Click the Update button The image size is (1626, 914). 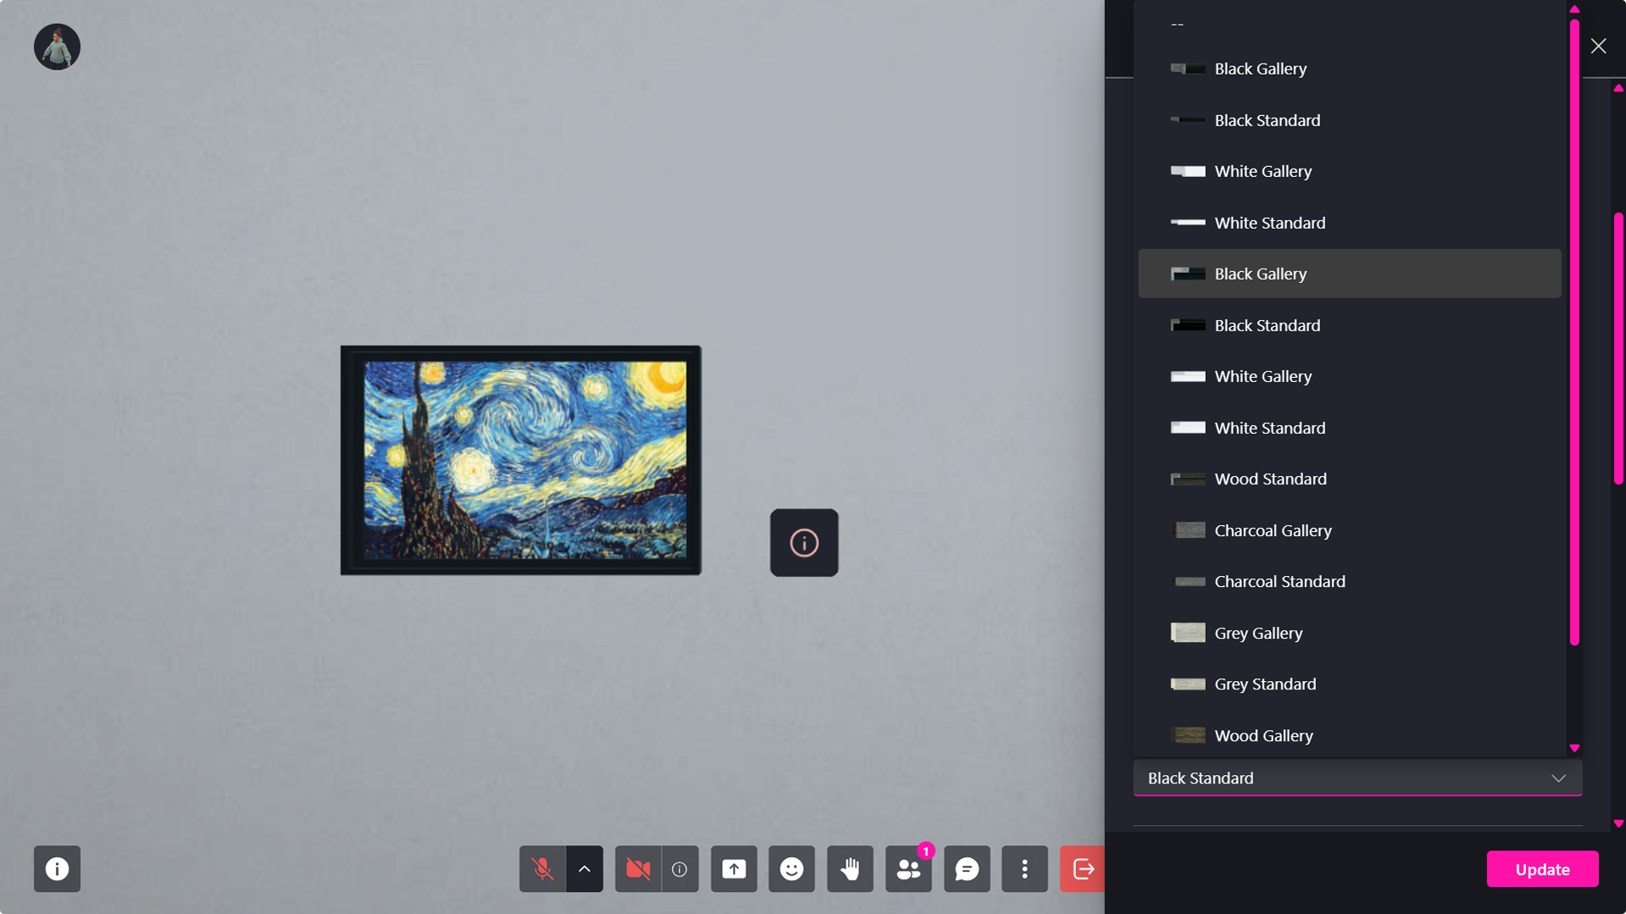pos(1541,868)
